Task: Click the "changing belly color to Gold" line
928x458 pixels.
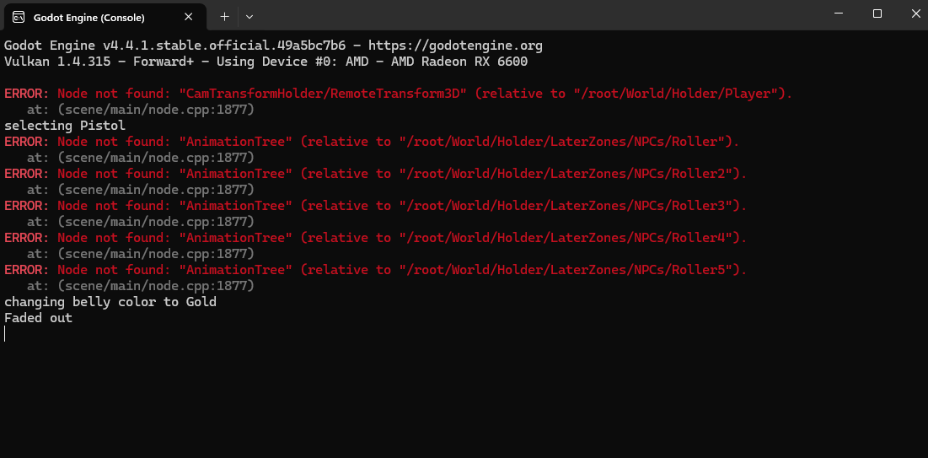Action: 110,302
